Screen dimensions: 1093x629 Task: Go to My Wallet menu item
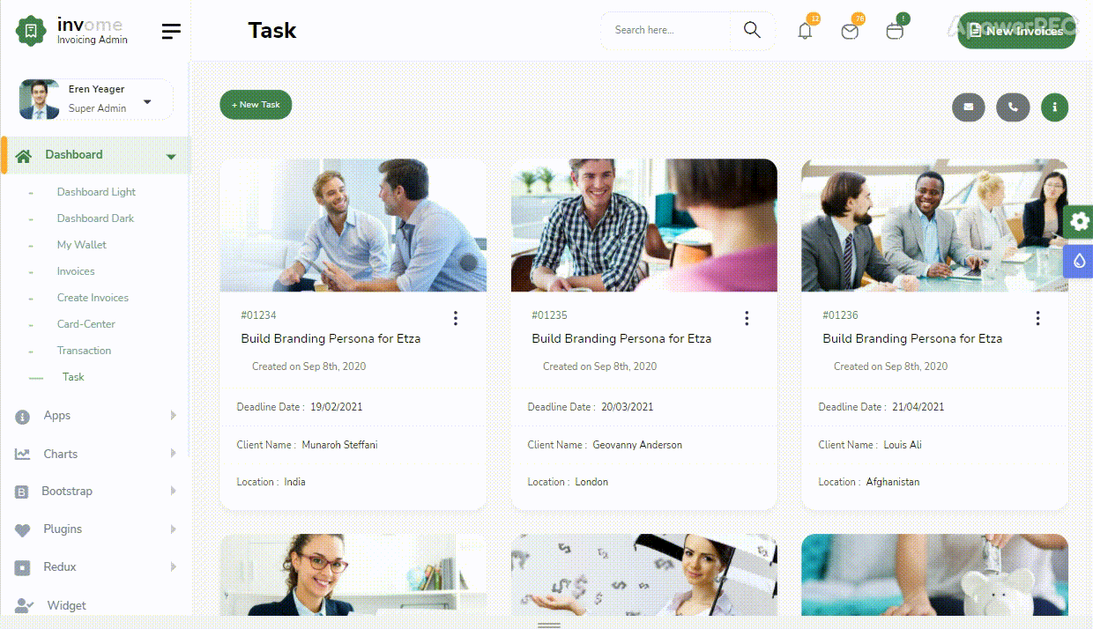pos(82,245)
